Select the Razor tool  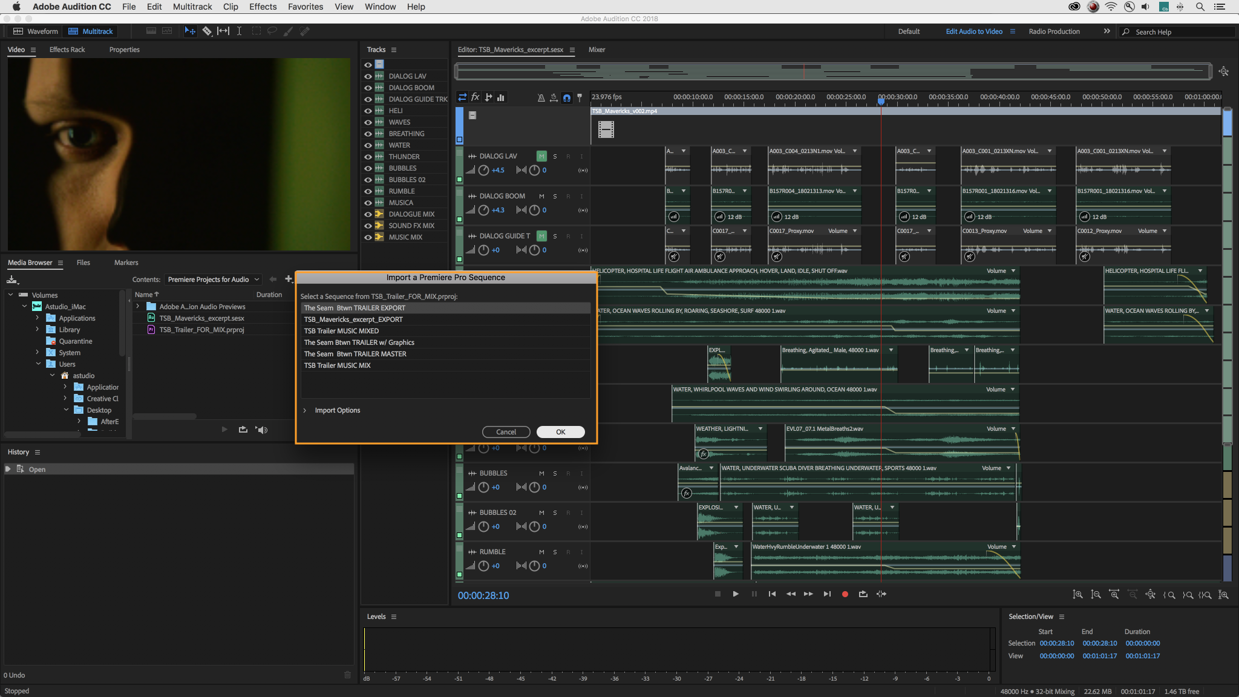[x=208, y=31]
